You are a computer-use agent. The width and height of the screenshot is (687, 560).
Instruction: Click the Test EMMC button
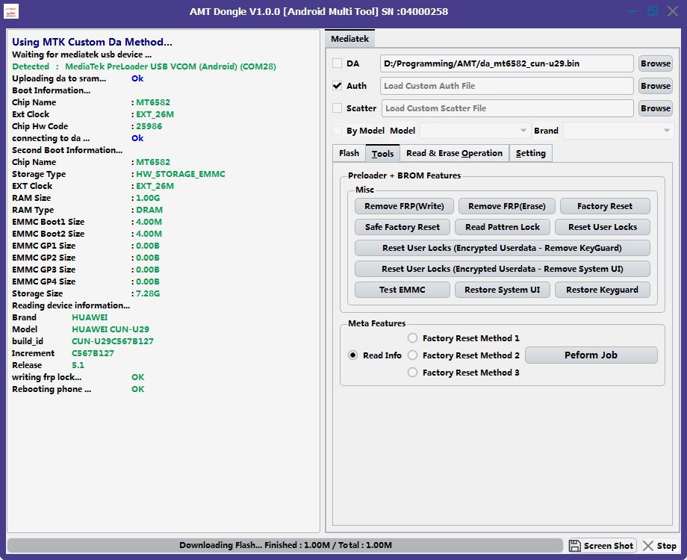402,290
